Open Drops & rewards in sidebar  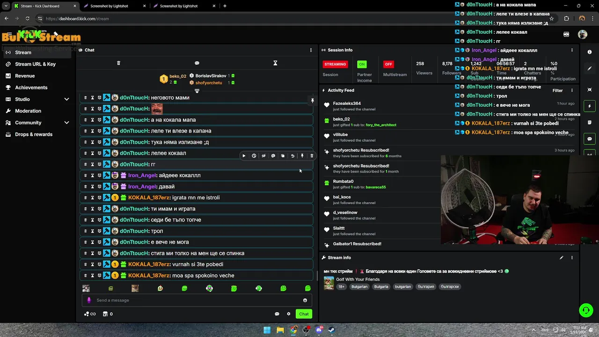pyautogui.click(x=38, y=134)
